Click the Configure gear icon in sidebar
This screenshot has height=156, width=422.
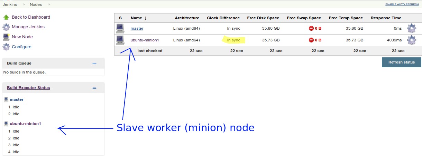click(x=6, y=47)
